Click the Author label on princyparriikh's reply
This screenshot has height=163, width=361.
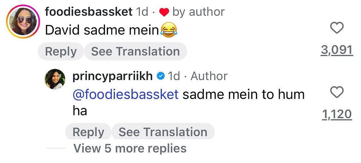coord(209,76)
